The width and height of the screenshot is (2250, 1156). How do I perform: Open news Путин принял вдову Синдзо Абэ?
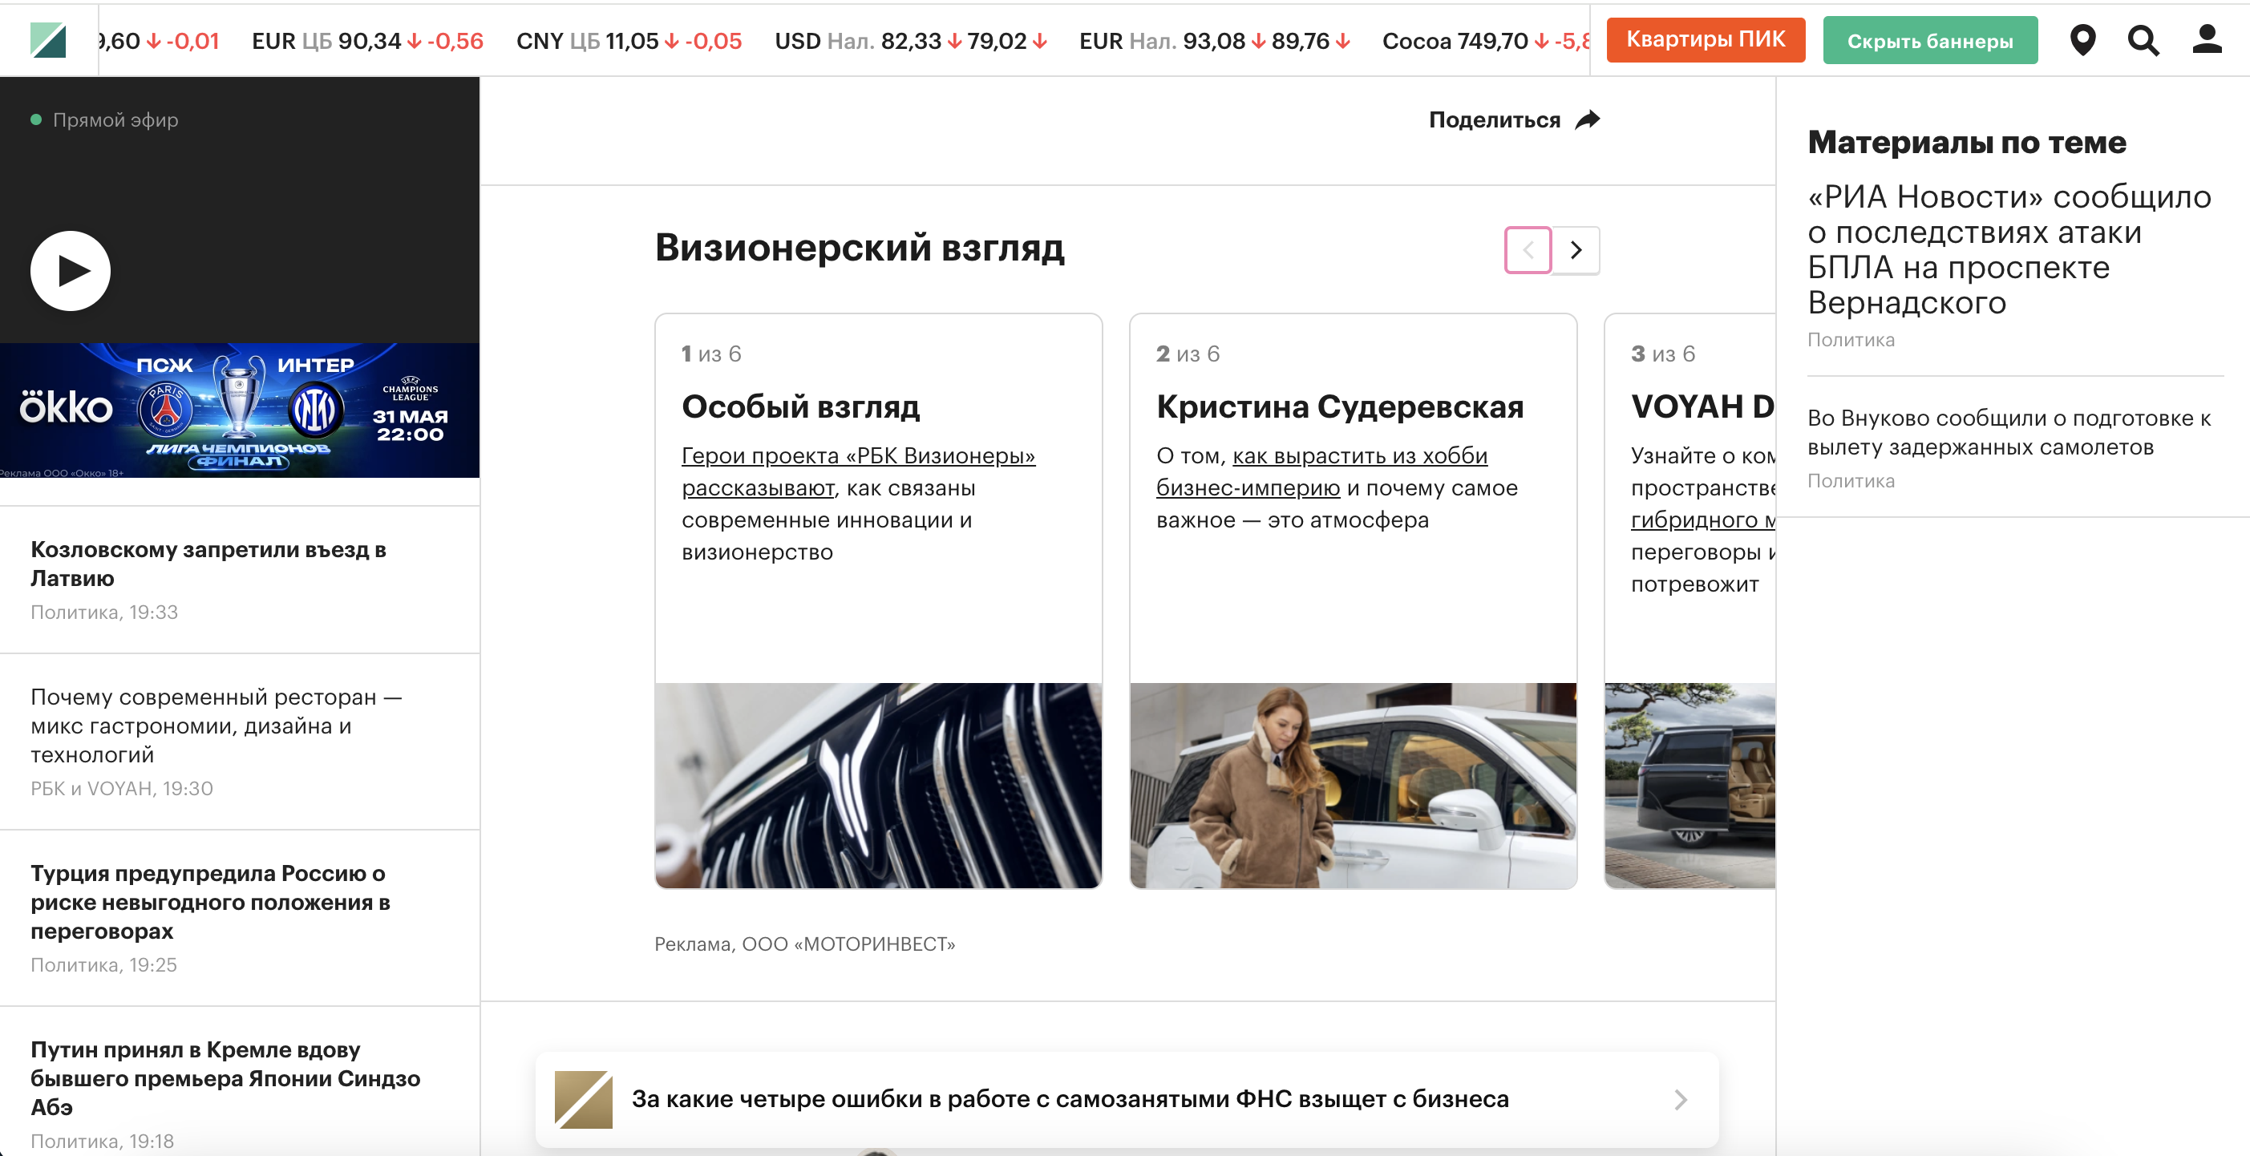pyautogui.click(x=225, y=1078)
